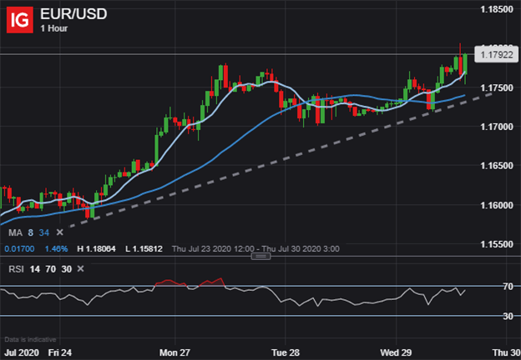Select the MA period 8 value
The width and height of the screenshot is (521, 360).
31,232
